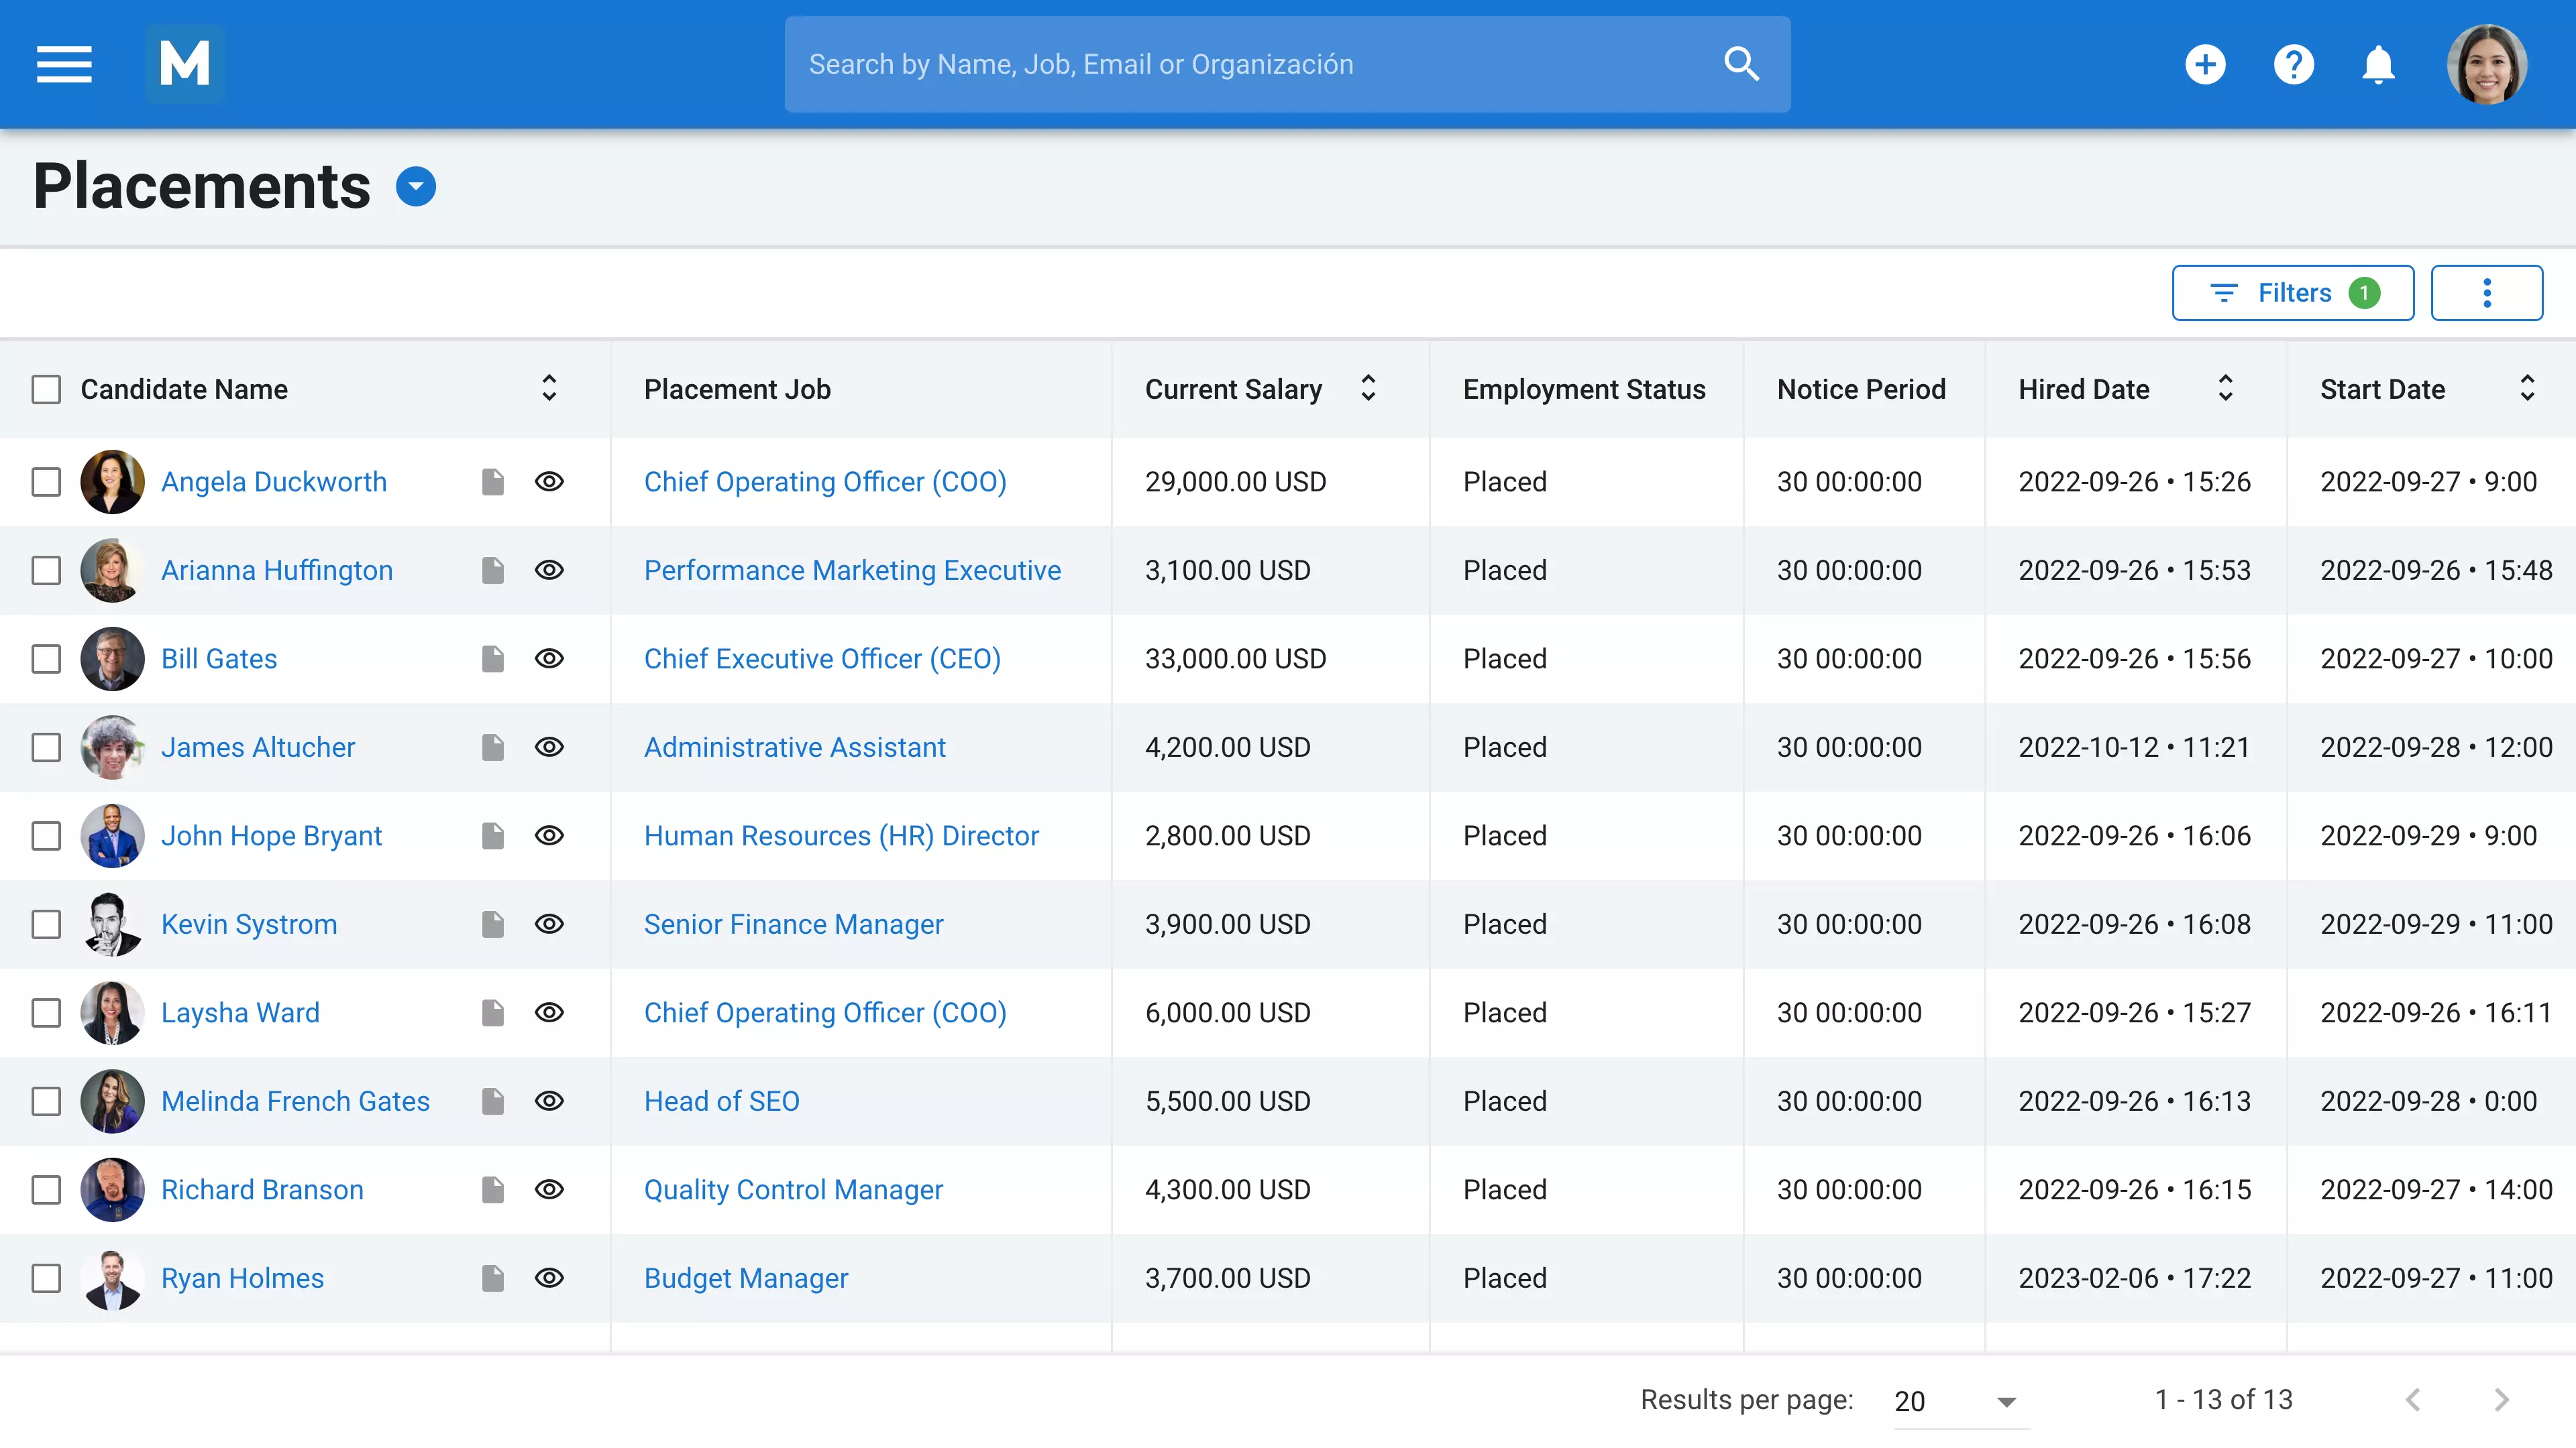Click the M logo in the top bar
This screenshot has height=1448, width=2576.
(184, 64)
